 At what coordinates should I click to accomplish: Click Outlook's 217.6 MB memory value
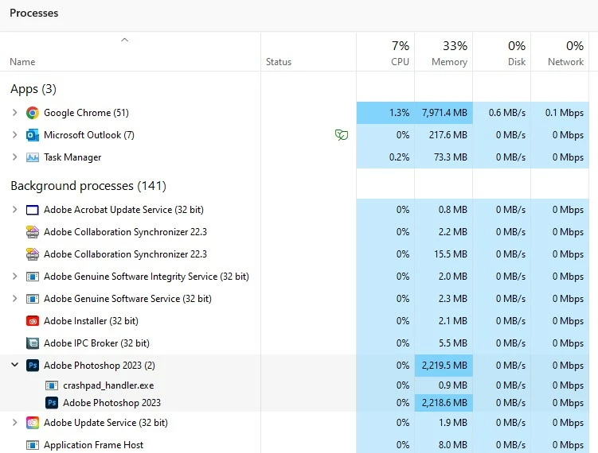[x=448, y=135]
